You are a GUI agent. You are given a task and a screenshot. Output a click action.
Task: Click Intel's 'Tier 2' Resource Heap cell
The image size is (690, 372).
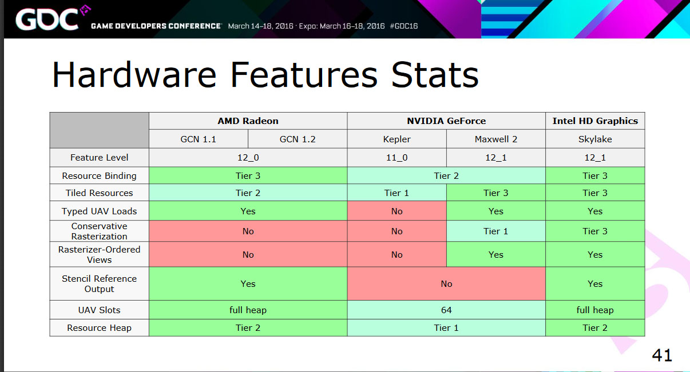tap(595, 328)
